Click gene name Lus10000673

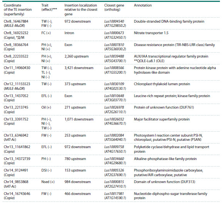tap(114, 33)
